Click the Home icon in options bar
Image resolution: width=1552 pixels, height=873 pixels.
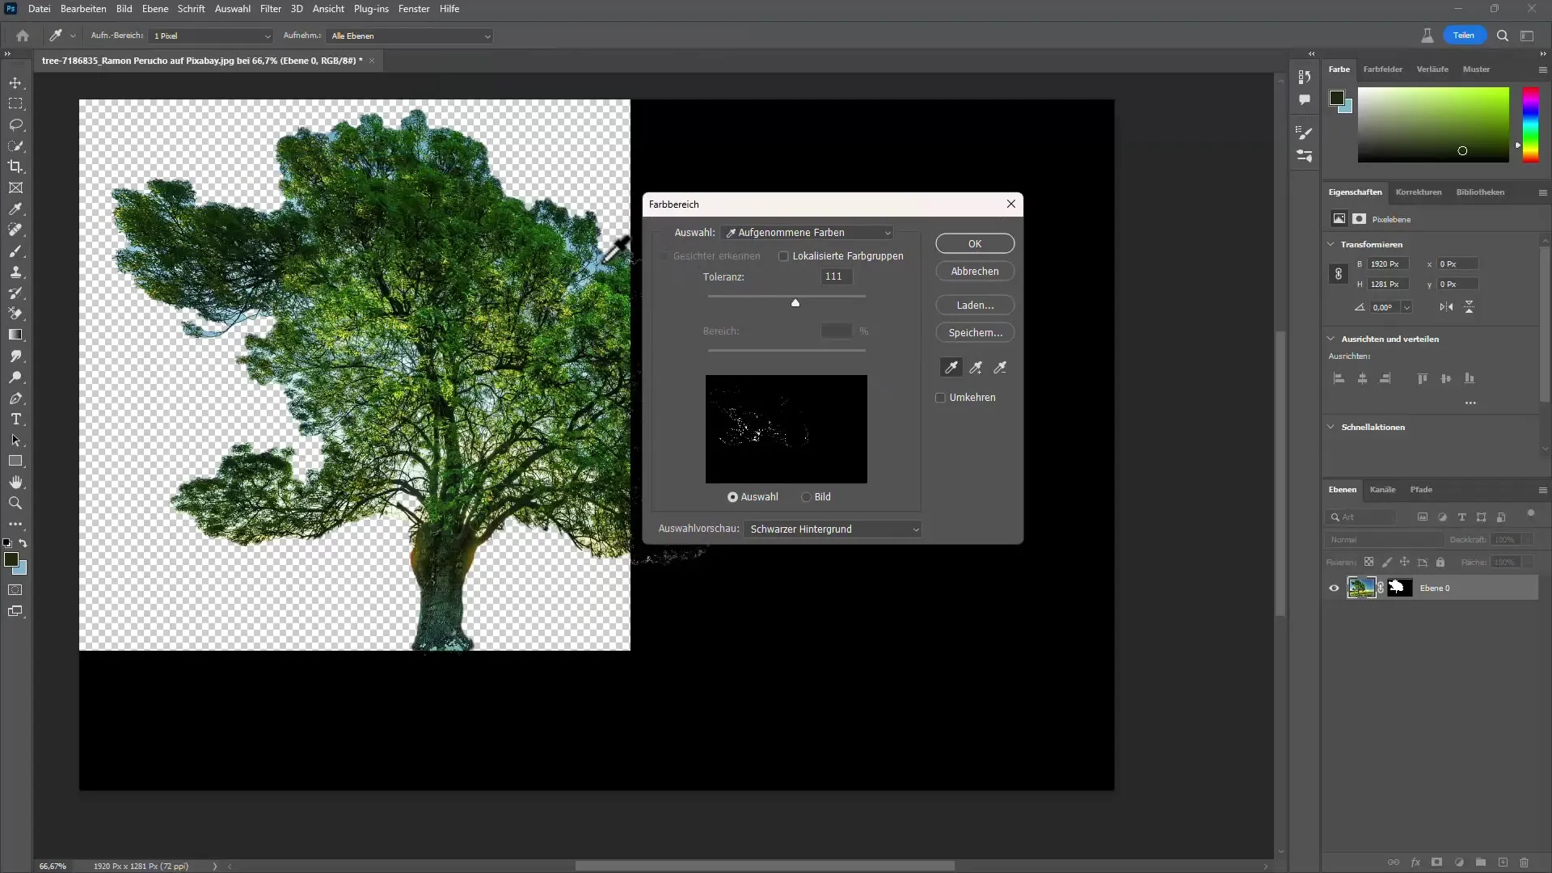[x=23, y=36]
